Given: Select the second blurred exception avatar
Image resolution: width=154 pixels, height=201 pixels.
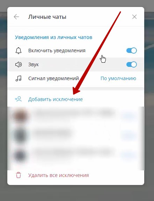Looking at the screenshot, I should 20,136.
